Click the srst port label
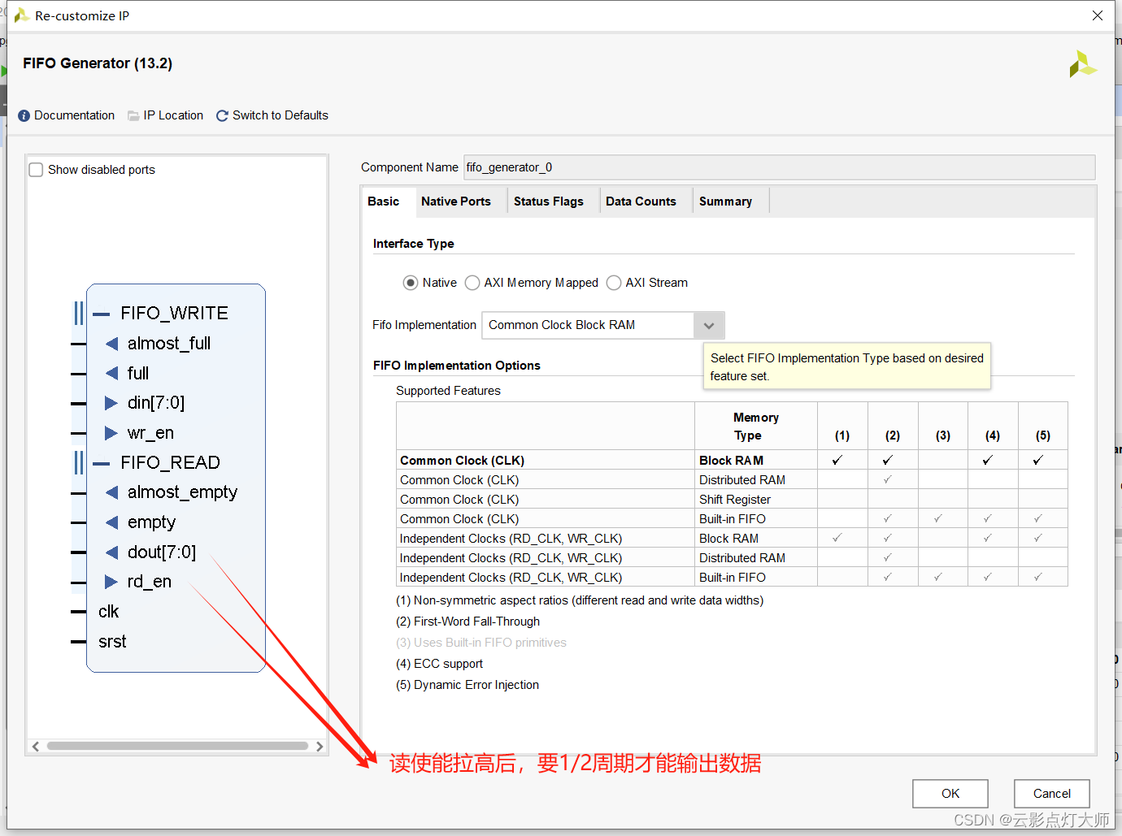 click(x=112, y=642)
